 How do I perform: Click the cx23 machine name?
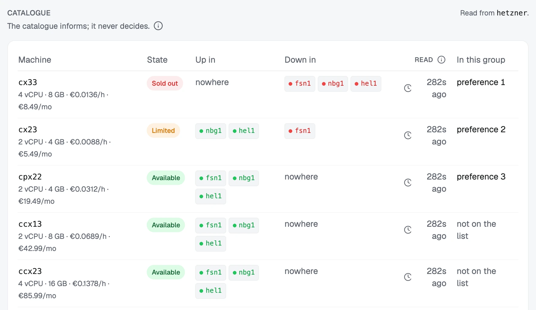28,130
